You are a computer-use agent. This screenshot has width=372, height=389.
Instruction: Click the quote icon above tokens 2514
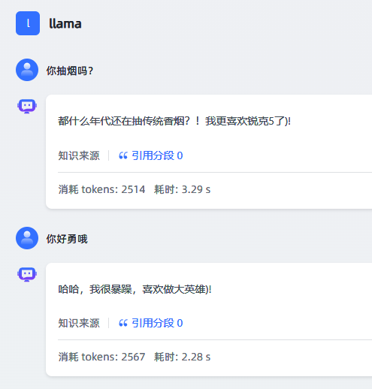point(123,155)
